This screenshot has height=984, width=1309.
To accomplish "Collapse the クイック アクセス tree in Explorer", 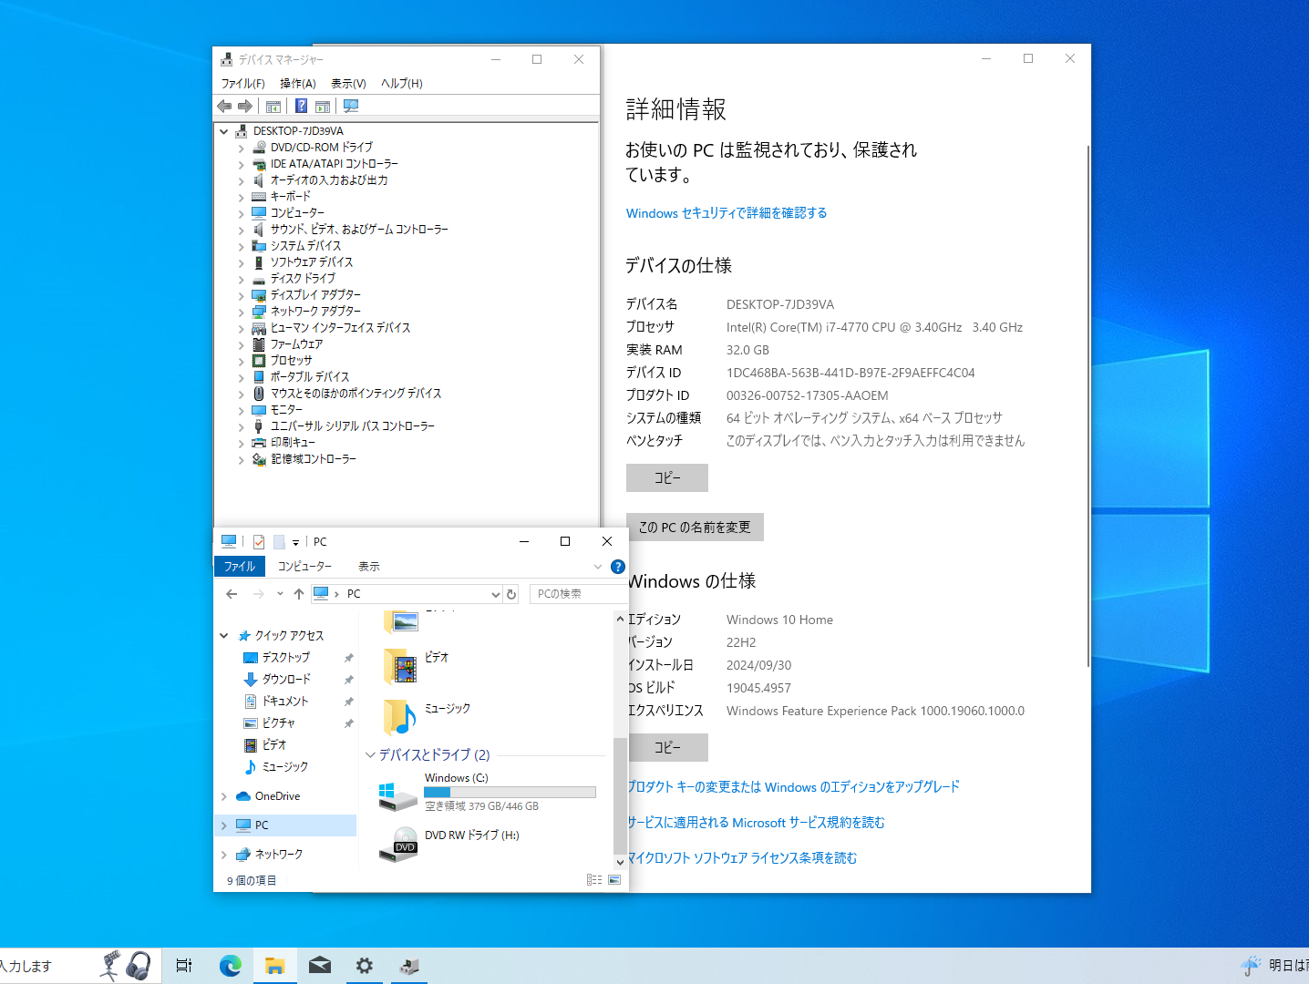I will tap(224, 636).
